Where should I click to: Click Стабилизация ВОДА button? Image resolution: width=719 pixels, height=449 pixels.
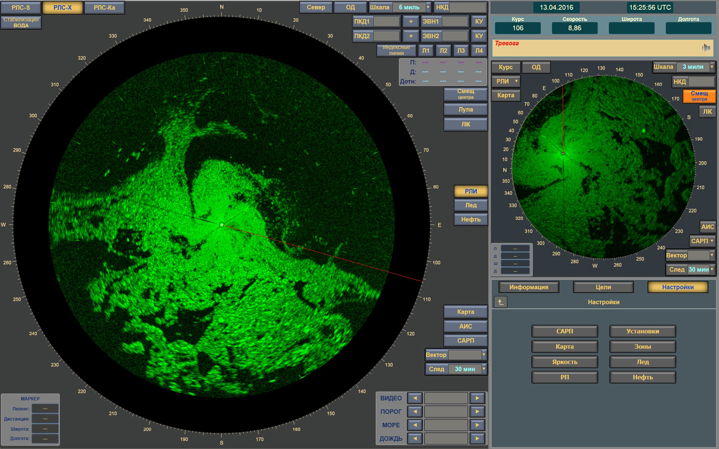(21, 22)
